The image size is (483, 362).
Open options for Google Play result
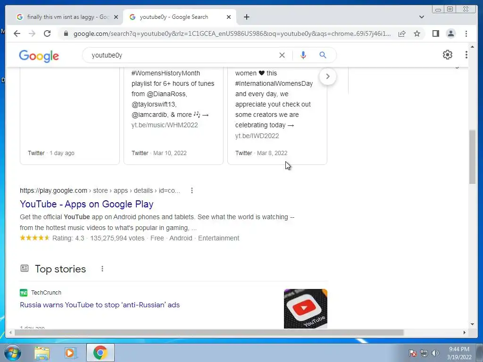192,190
